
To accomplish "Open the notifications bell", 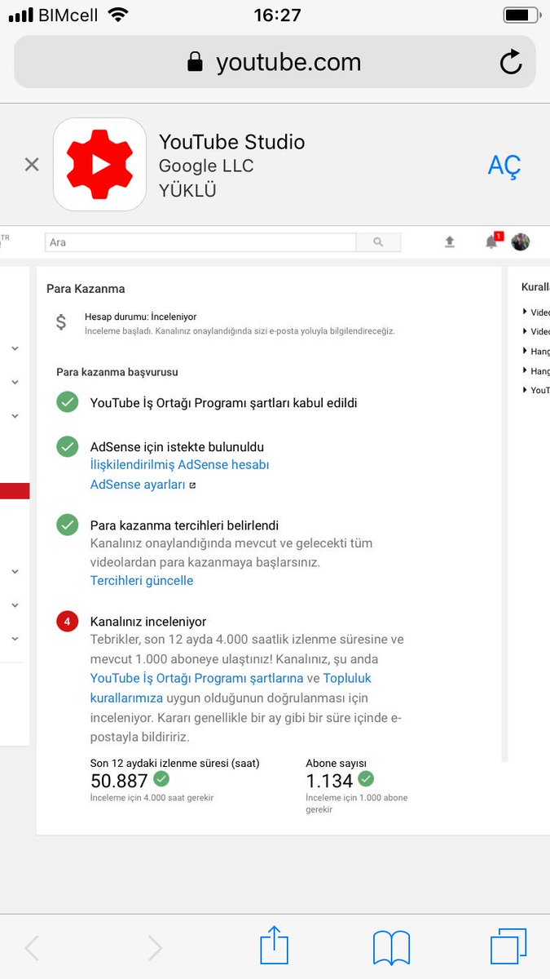I will pos(492,241).
